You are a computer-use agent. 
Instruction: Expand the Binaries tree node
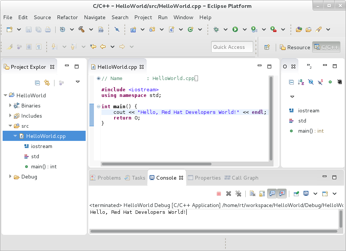[x=10, y=106]
